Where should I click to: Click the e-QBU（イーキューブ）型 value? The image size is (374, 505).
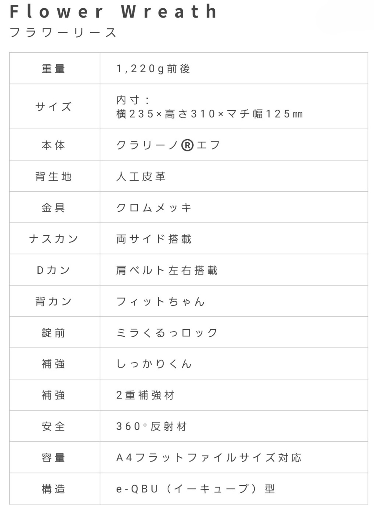tap(195, 489)
